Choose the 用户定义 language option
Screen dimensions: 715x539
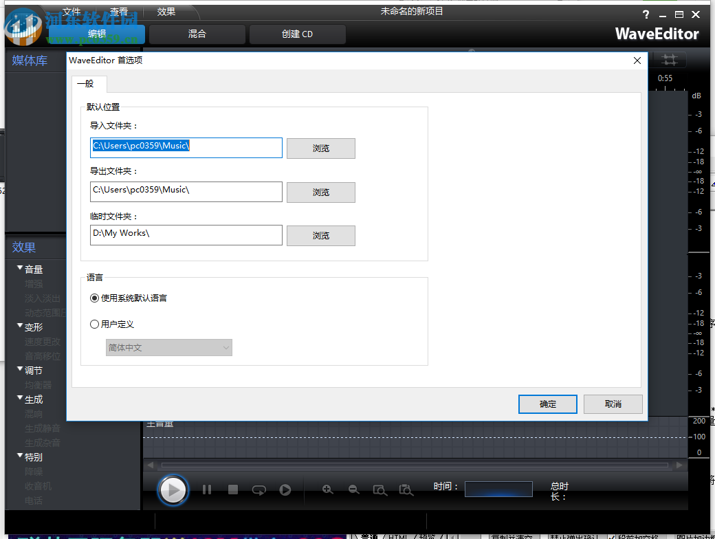tap(93, 324)
